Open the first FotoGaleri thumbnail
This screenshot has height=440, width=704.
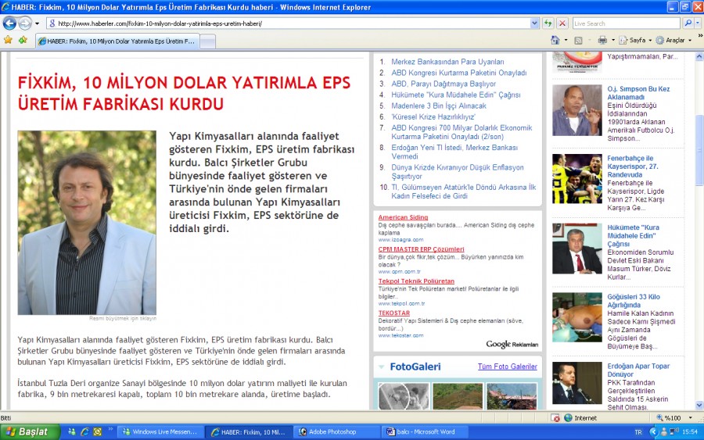[403, 395]
